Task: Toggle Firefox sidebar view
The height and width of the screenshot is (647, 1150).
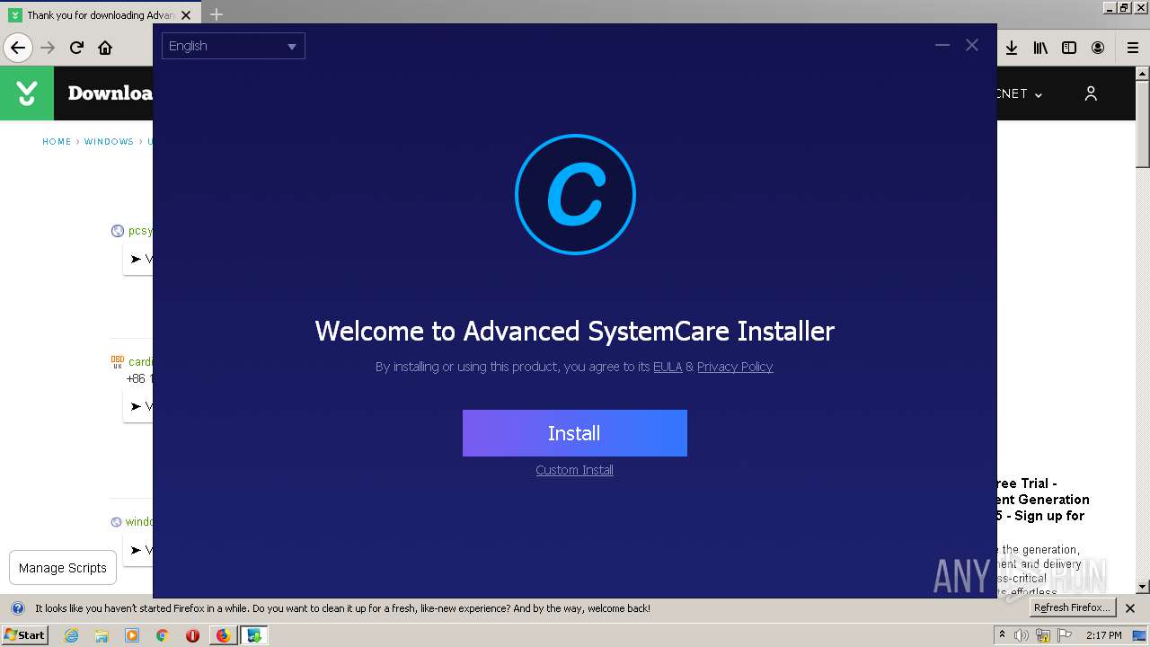Action: pos(1069,48)
